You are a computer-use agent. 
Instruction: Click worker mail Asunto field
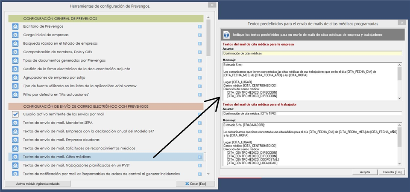[312, 113]
